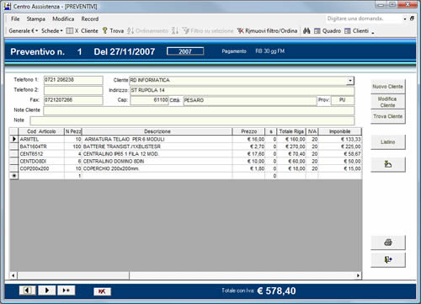
Task: Open the Cliente combo box dropdown arrow
Action: 350,81
